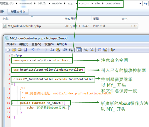The width and height of the screenshot is (149, 127).
Task: Collapse the code fold at line 1
Action: (x=12, y=55)
